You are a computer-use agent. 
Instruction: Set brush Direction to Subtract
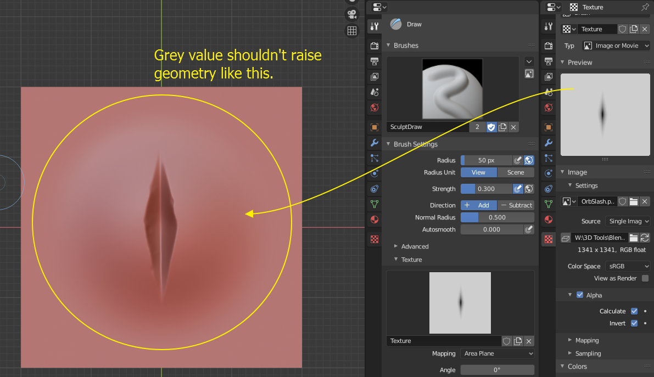tap(516, 205)
